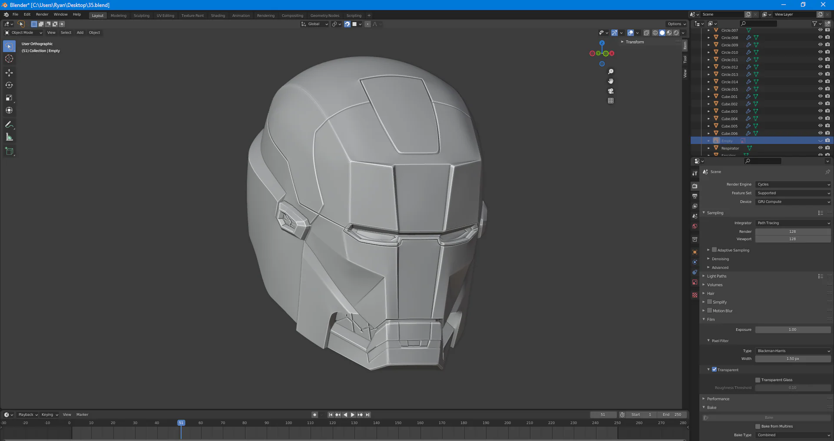Select the Annotate pencil tool
834x441 pixels.
9,125
